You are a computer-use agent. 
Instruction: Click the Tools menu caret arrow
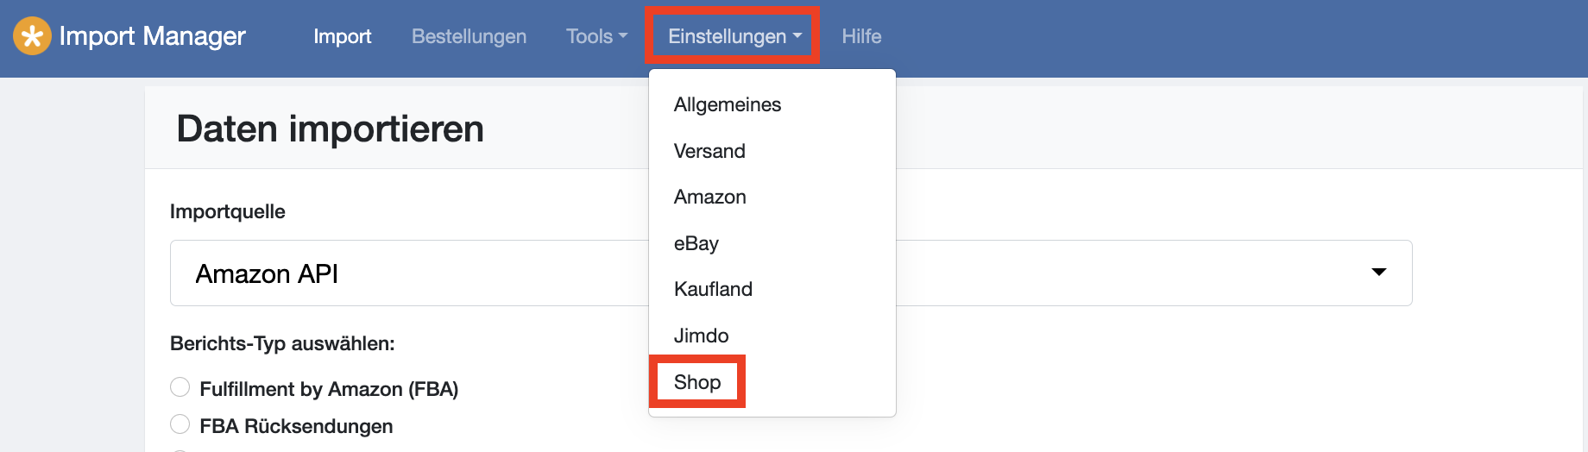[623, 36]
